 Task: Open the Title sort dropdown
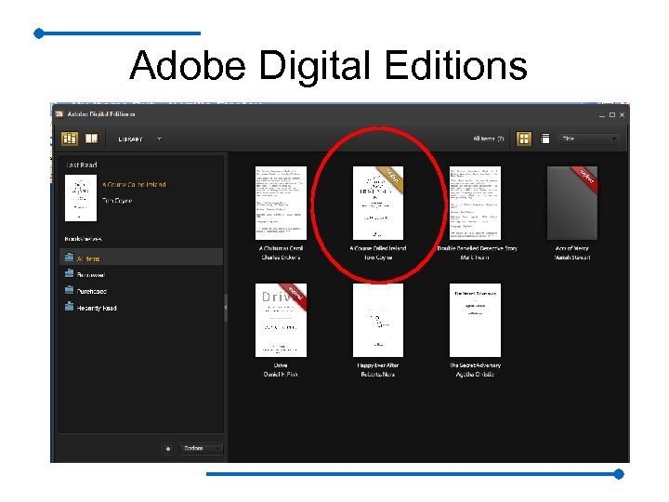pos(588,139)
